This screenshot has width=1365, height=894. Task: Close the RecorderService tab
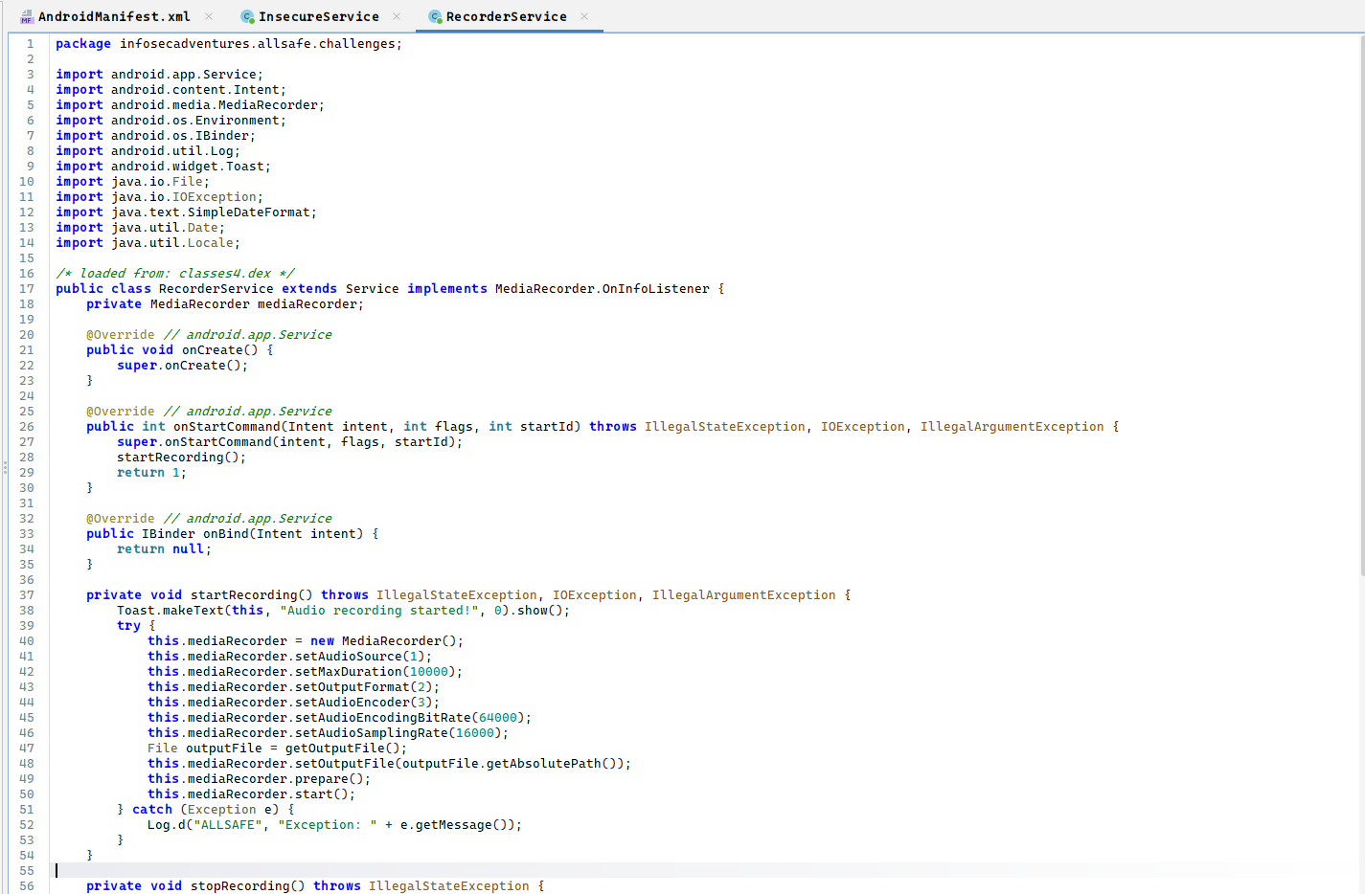[x=584, y=16]
